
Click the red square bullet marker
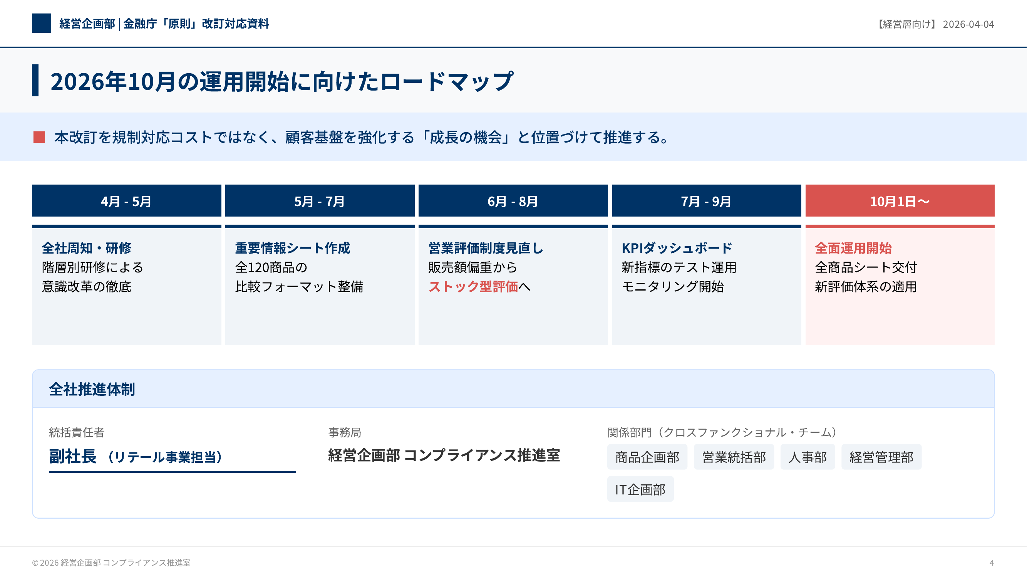tap(39, 137)
